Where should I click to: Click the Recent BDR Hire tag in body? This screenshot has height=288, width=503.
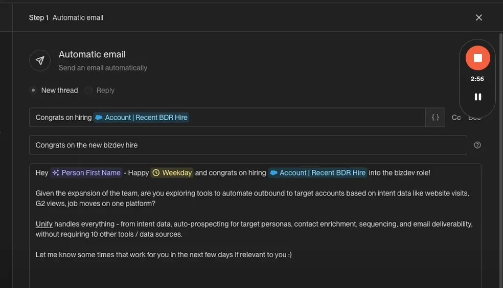(317, 173)
